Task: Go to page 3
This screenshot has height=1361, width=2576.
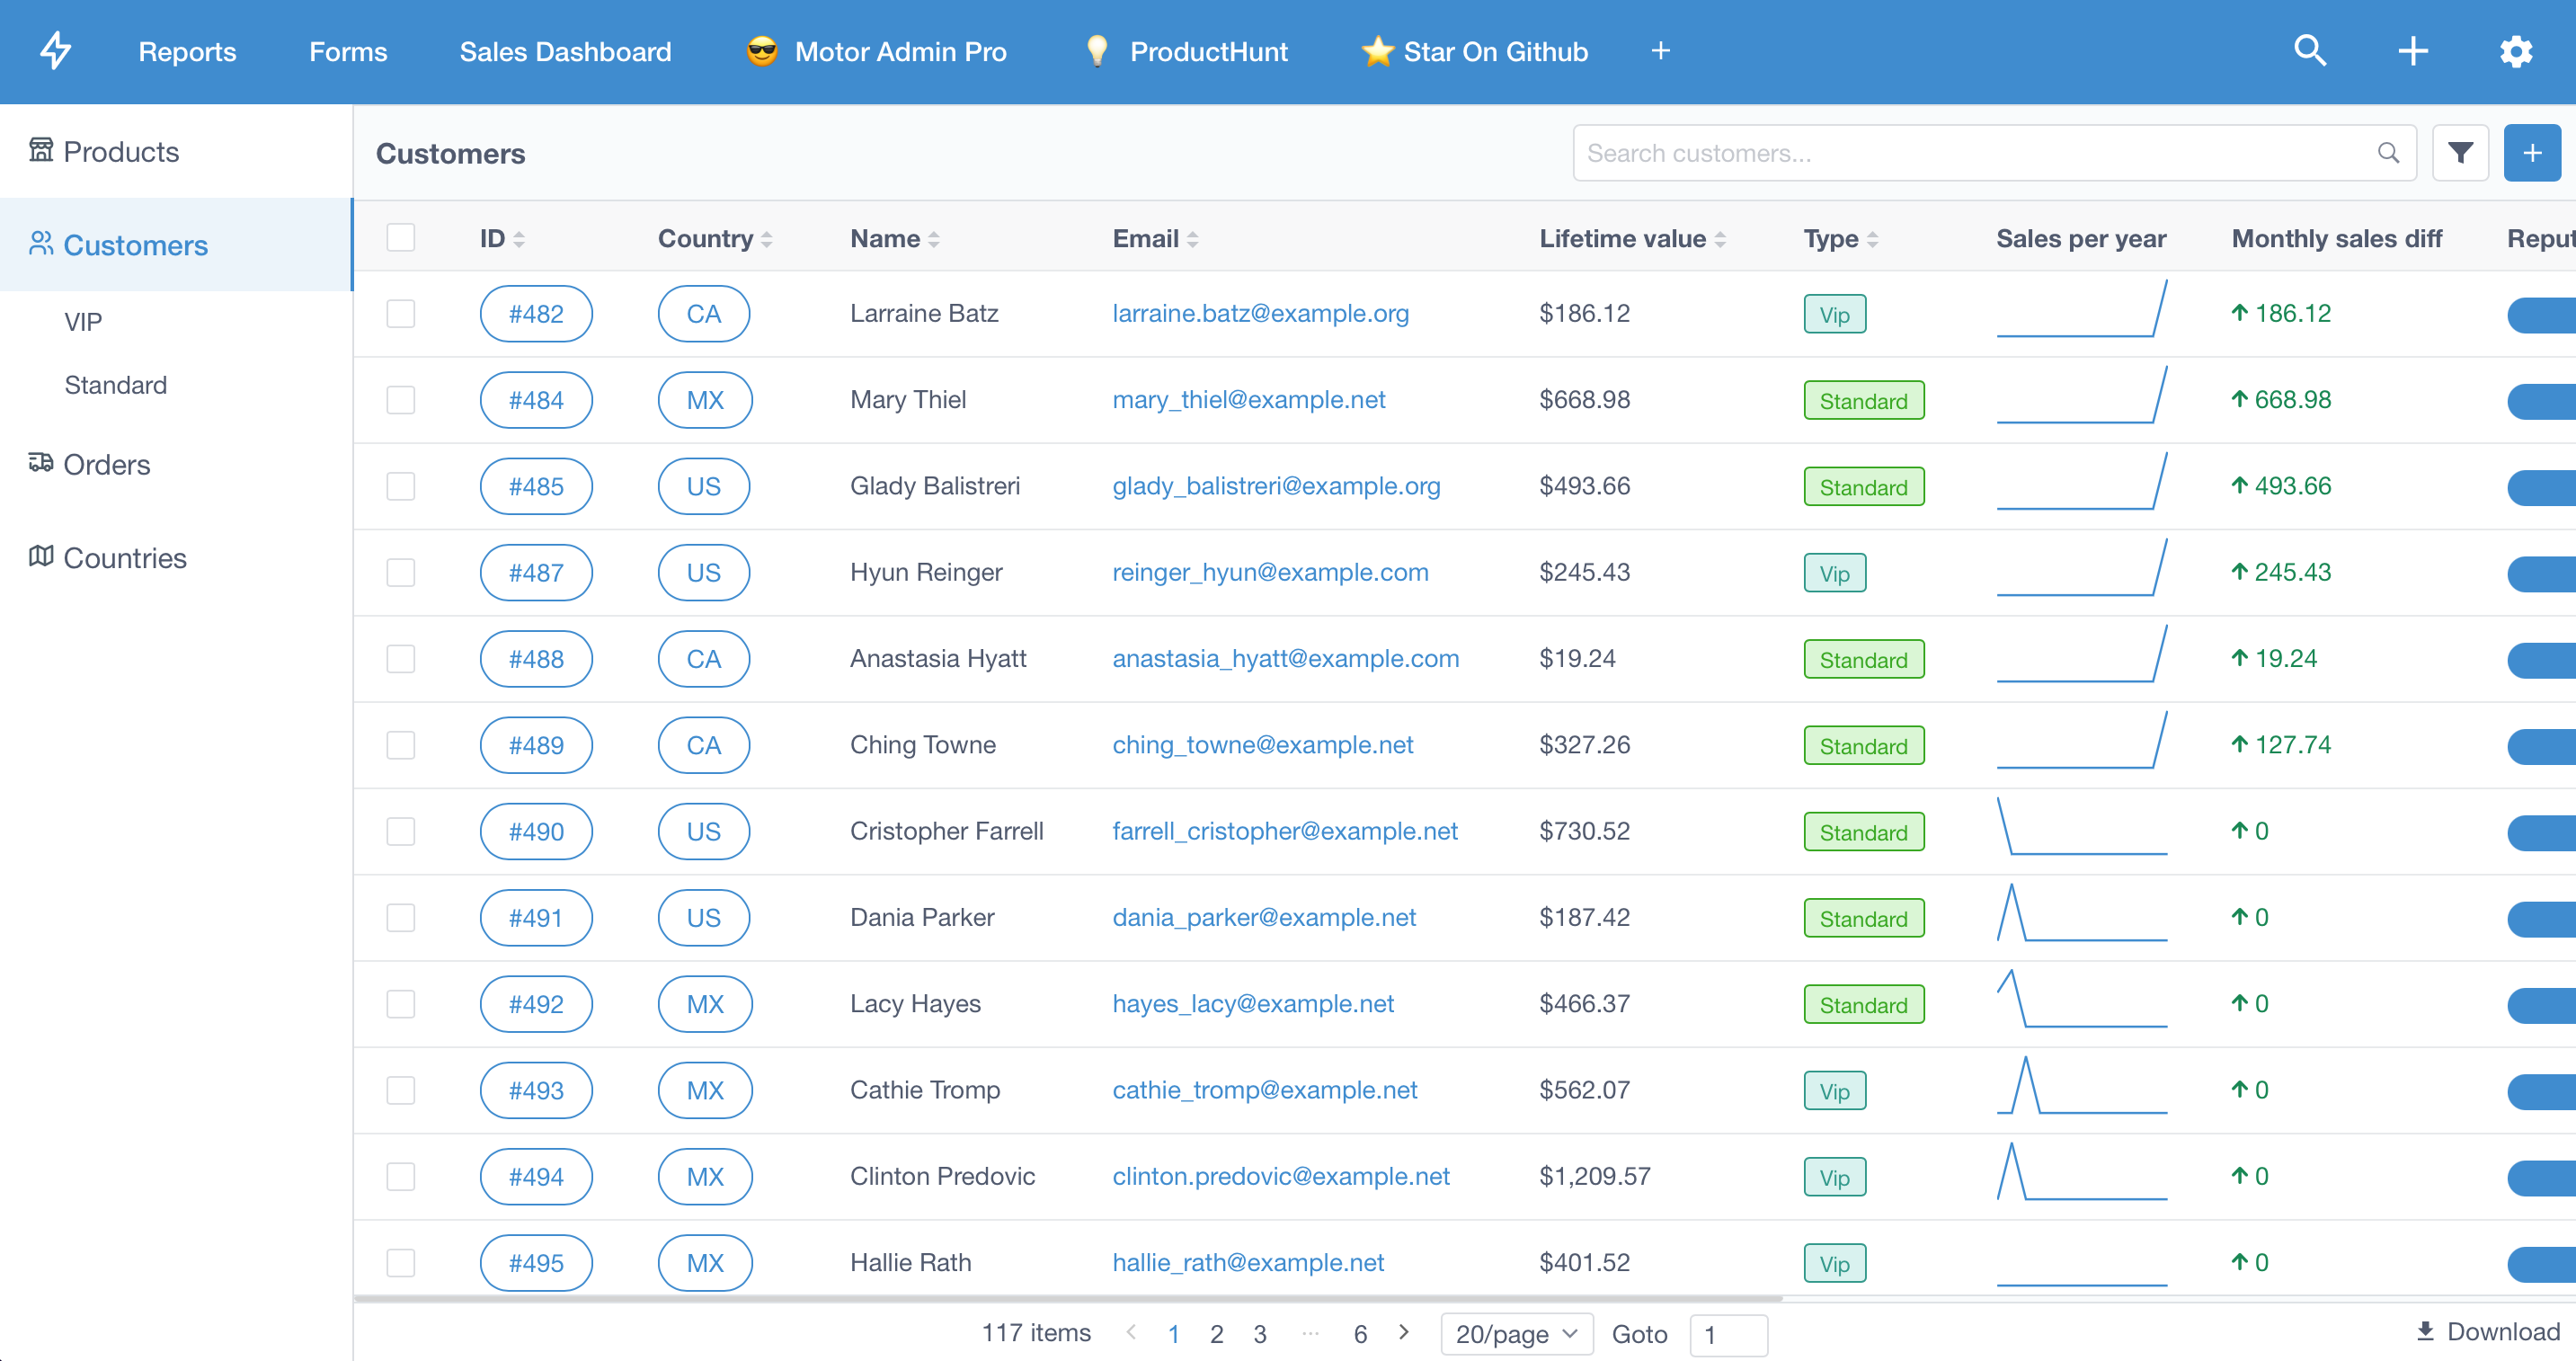Action: click(1259, 1333)
